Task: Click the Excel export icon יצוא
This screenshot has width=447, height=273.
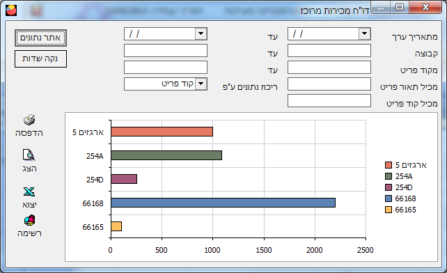Action: (x=29, y=192)
